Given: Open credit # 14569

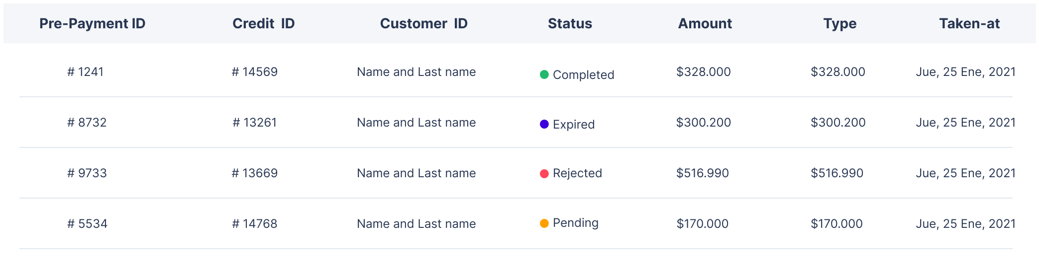Looking at the screenshot, I should [x=255, y=72].
